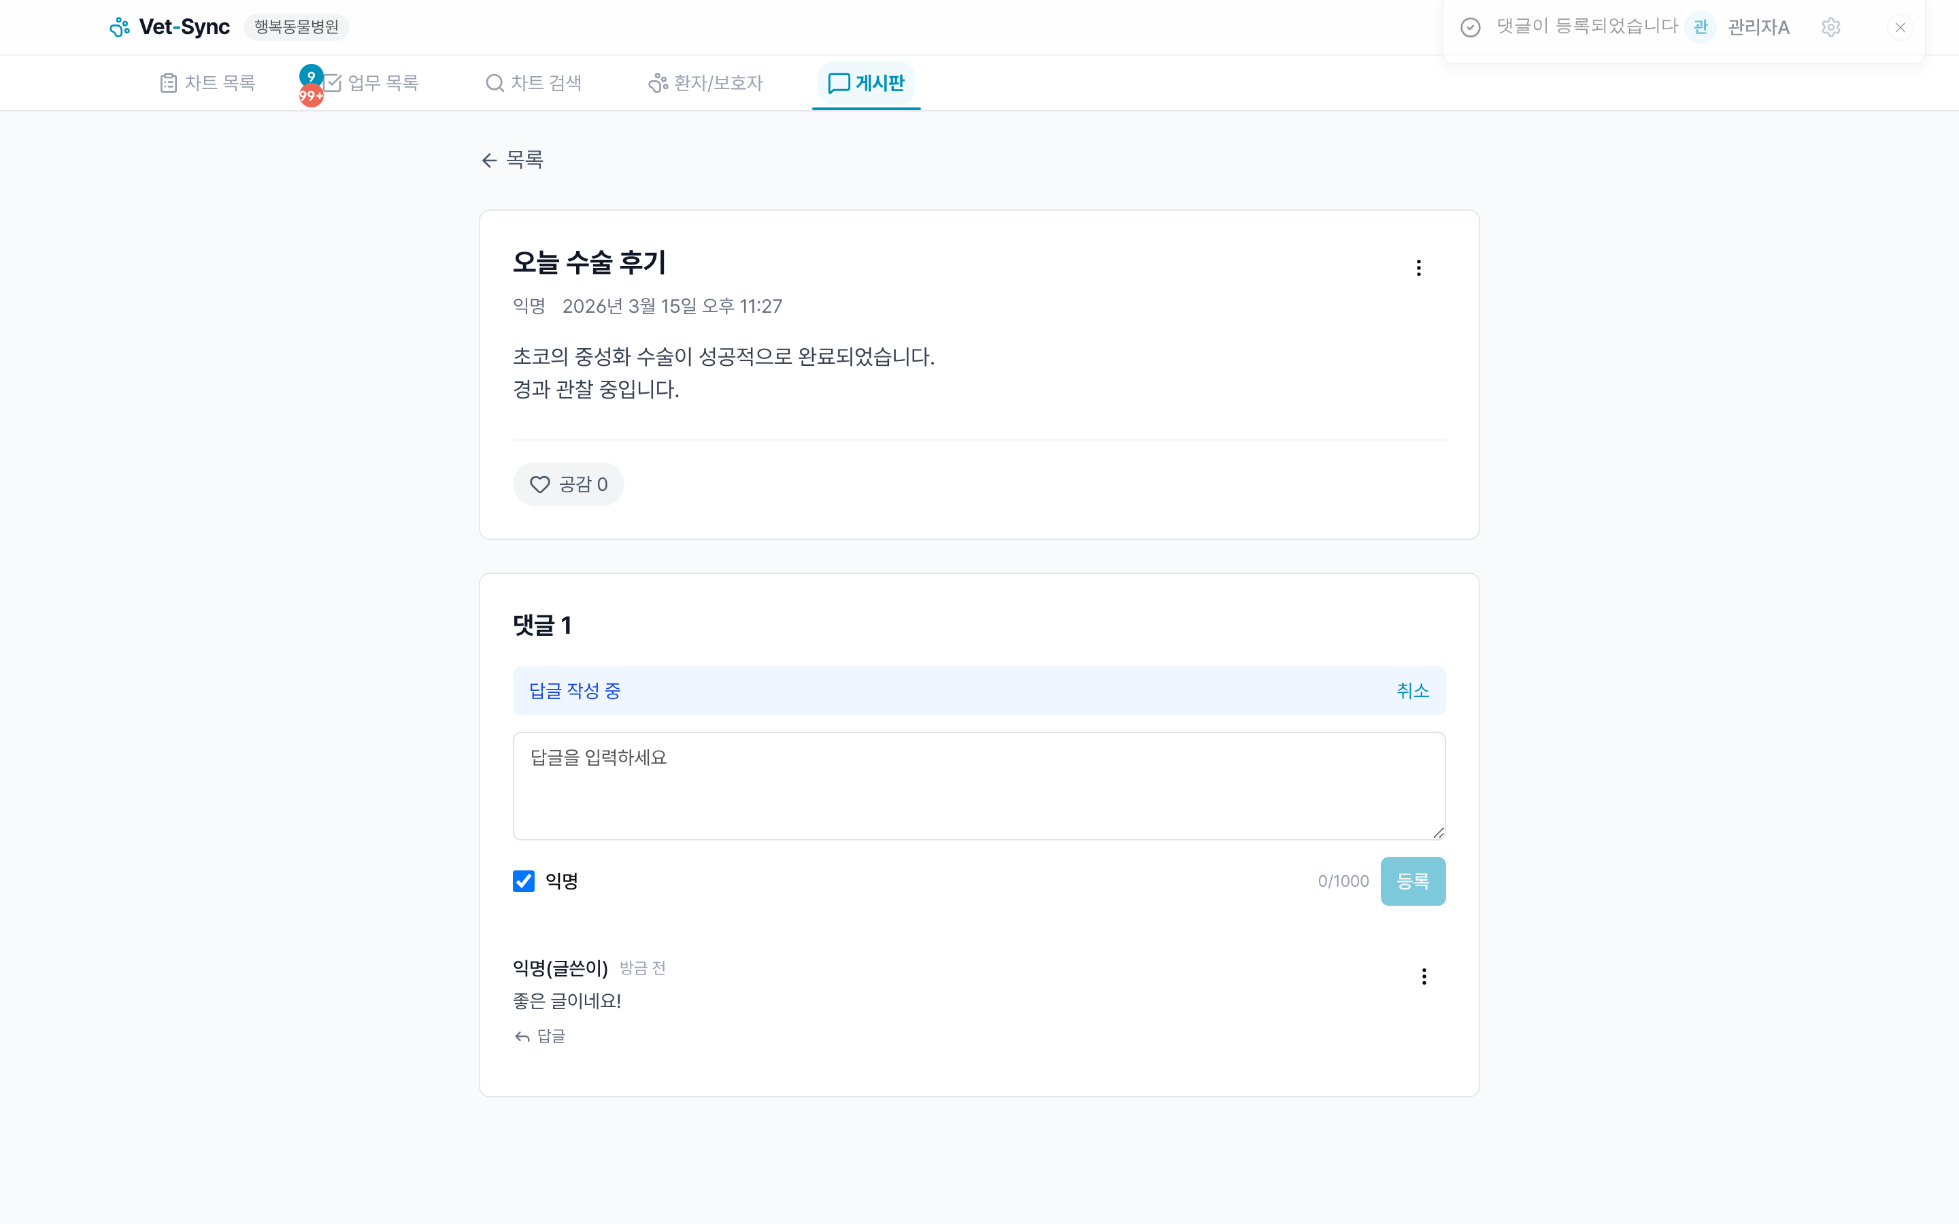
Task: Click the 게시판 speech bubble icon
Action: point(838,82)
